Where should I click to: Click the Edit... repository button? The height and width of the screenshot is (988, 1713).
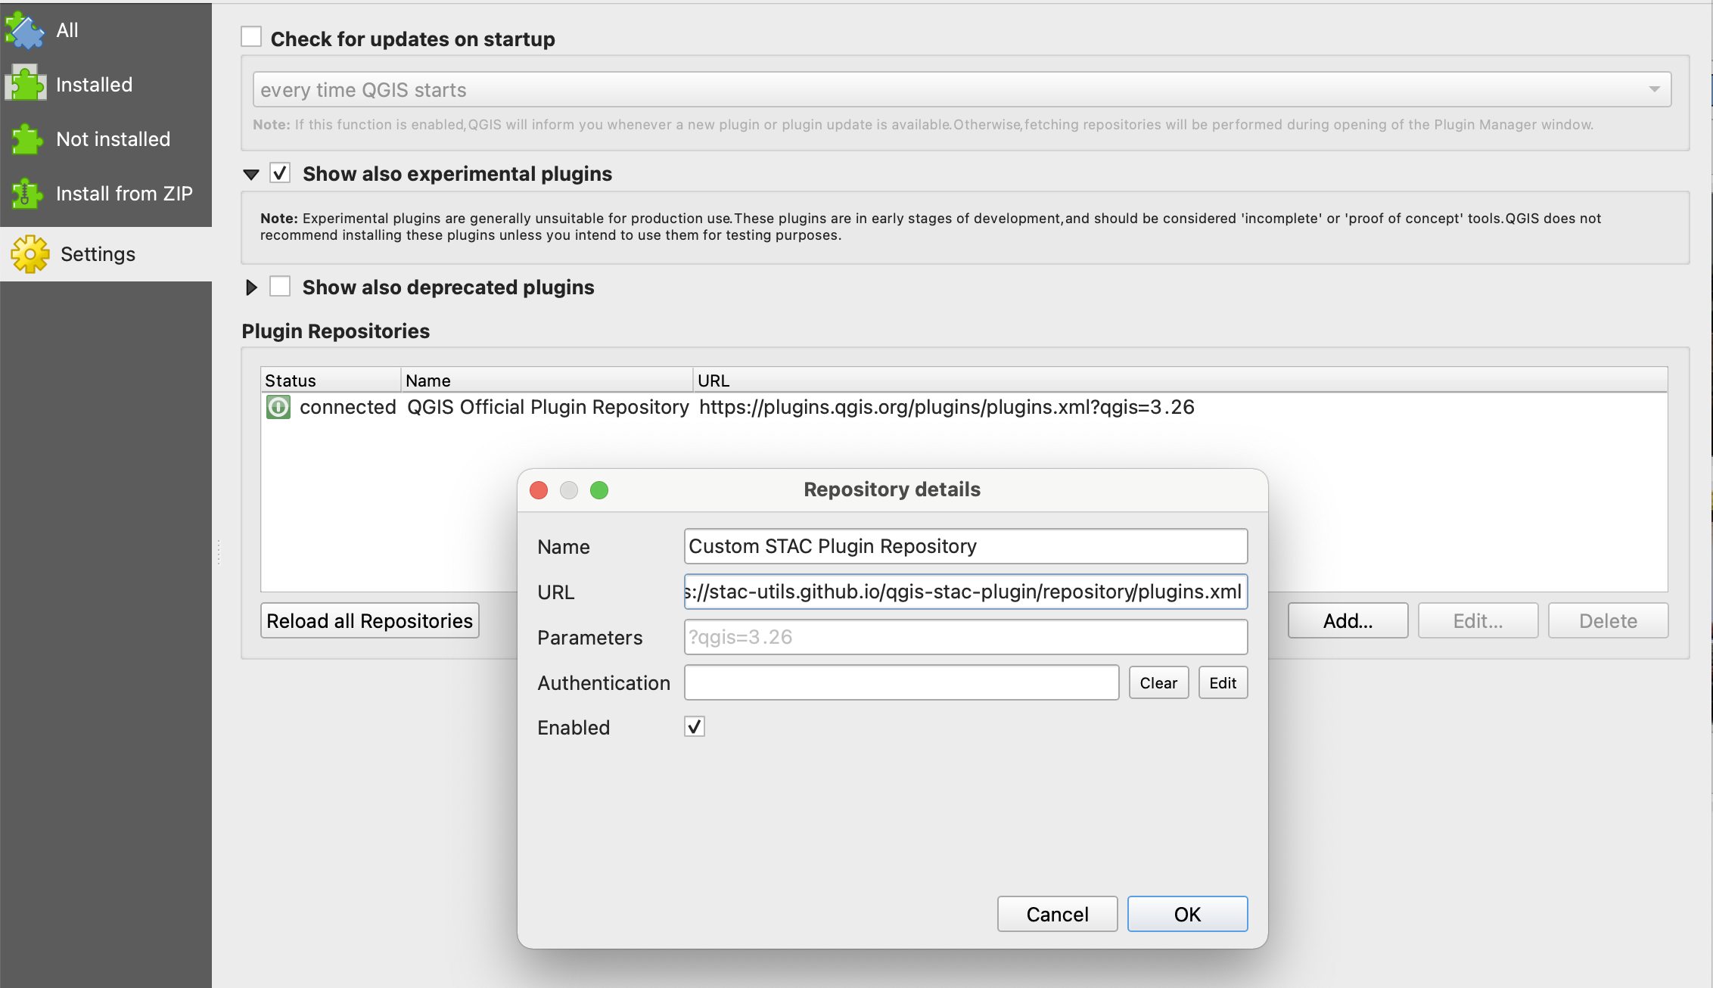[x=1478, y=620]
